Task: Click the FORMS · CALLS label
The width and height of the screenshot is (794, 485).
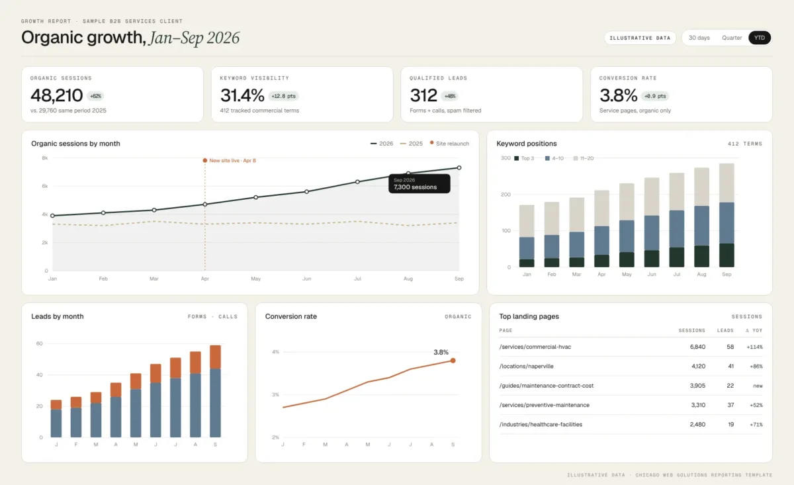Action: click(212, 316)
